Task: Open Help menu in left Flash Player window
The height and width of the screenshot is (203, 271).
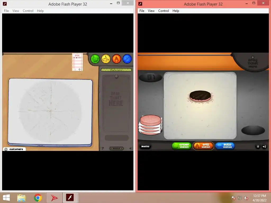Action: tap(40, 11)
